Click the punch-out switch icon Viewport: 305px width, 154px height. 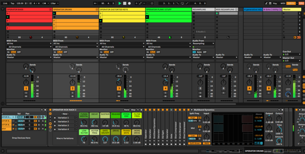click(187, 3)
